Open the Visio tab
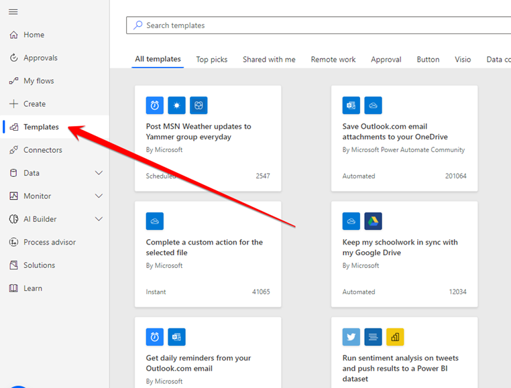Viewport: 511px width, 388px height. pyautogui.click(x=463, y=60)
